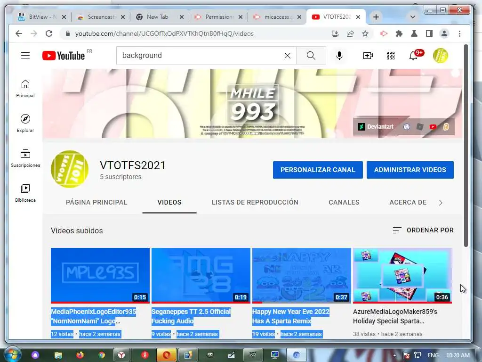Toggle the Chrome side panel icon
Image resolution: width=482 pixels, height=362 pixels.
pyautogui.click(x=429, y=33)
